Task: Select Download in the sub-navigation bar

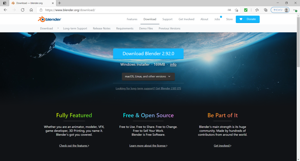Action: pos(46,28)
